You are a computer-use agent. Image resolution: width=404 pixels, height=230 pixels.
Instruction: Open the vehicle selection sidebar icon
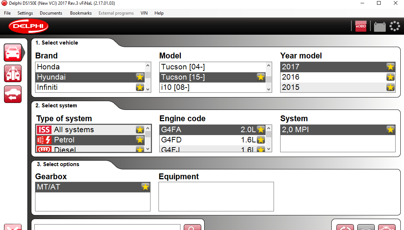pyautogui.click(x=13, y=53)
